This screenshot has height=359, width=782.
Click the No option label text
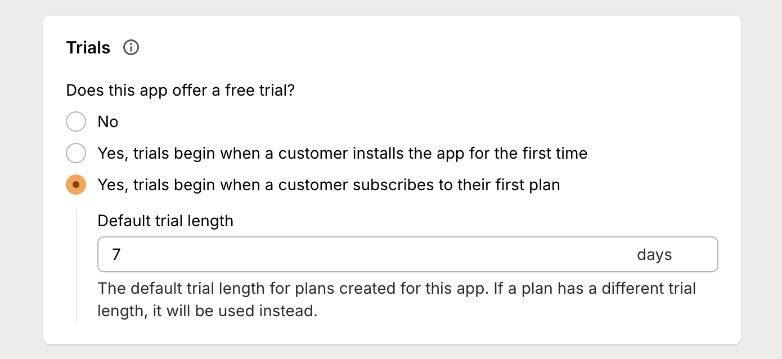(108, 122)
